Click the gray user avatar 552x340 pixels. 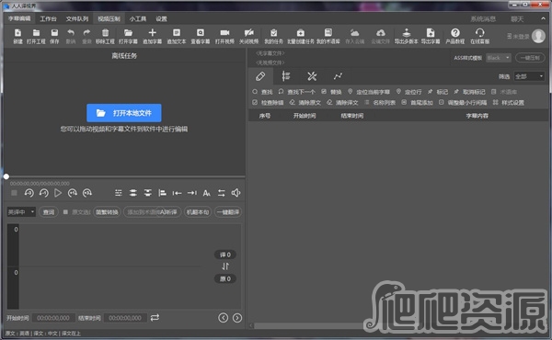pyautogui.click(x=538, y=36)
